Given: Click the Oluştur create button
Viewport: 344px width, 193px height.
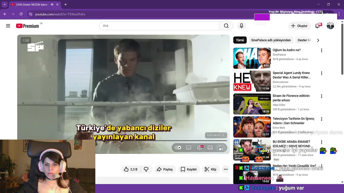Looking at the screenshot, I should [300, 26].
